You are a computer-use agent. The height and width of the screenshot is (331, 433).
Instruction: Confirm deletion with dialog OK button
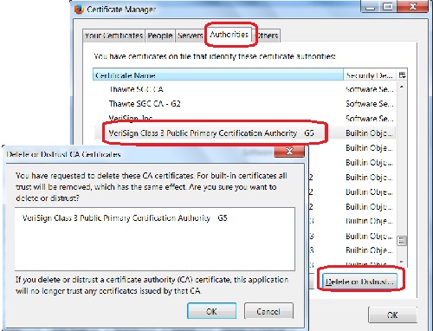tap(211, 311)
